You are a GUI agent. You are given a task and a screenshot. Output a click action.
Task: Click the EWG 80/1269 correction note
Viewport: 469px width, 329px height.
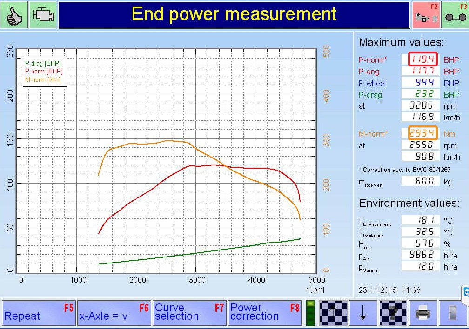click(404, 170)
